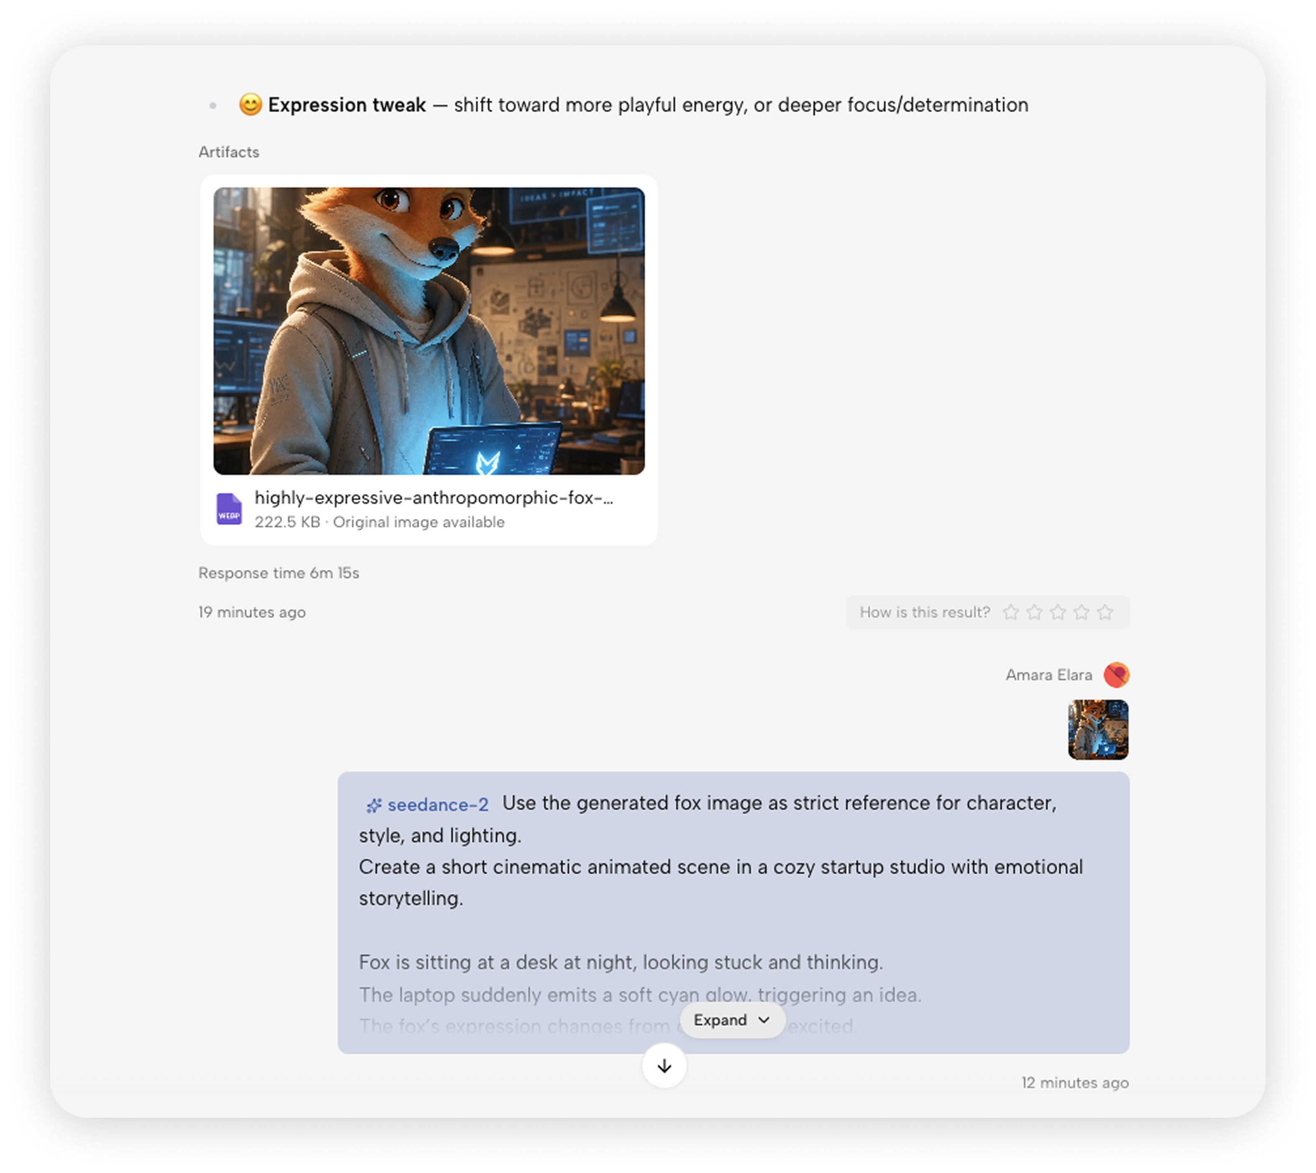Click the Response time 6m 15s text
Viewport: 1316px width, 1173px height.
coord(279,573)
